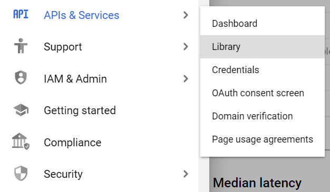Select Library in the submenu
The width and height of the screenshot is (330, 192).
pyautogui.click(x=263, y=47)
